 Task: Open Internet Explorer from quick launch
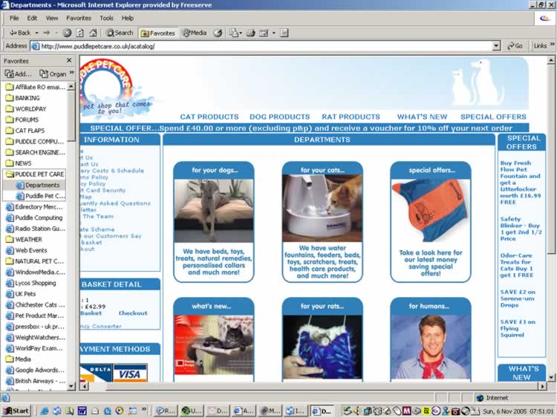[x=45, y=411]
